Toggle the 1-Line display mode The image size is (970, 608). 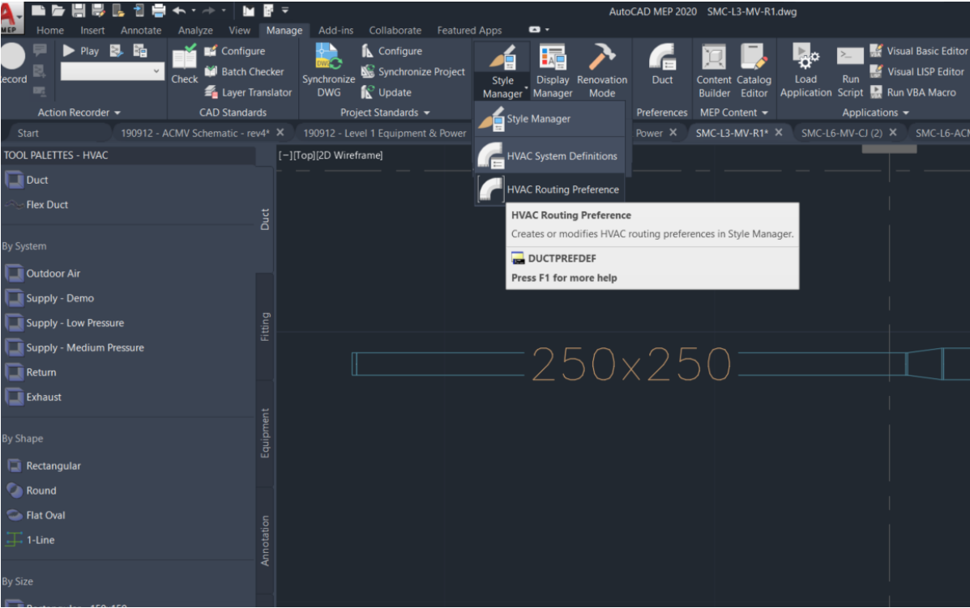(39, 540)
